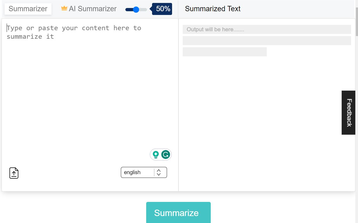Click the up chevron on the language selector
The image size is (358, 223).
[158, 170]
